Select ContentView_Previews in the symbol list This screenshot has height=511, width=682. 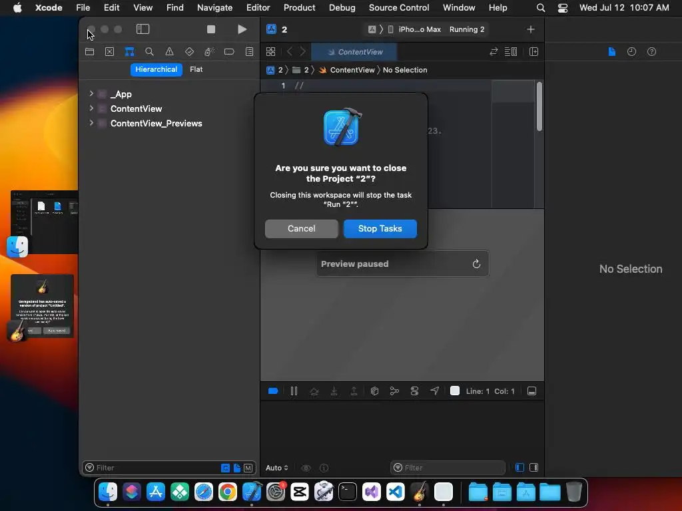click(156, 123)
